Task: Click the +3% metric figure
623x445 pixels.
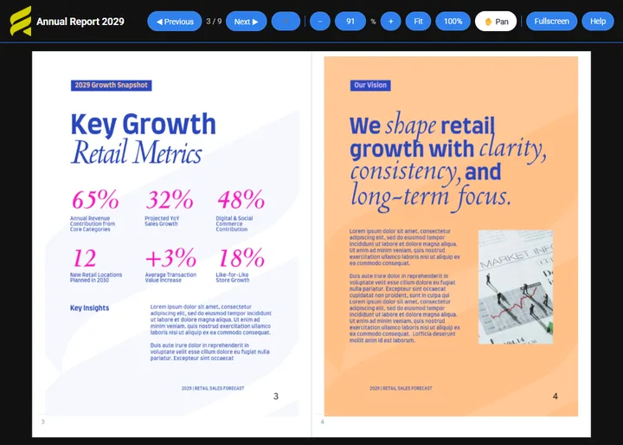Action: [170, 258]
